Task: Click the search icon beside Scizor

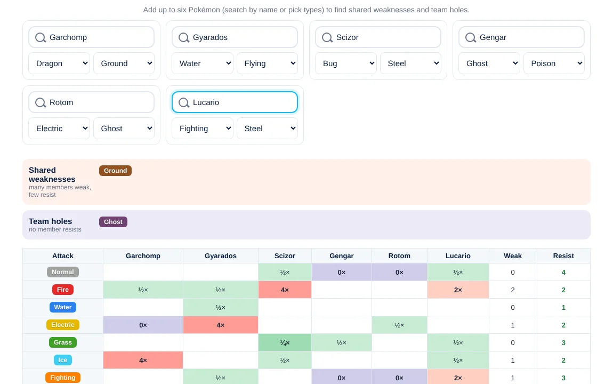Action: (x=327, y=37)
